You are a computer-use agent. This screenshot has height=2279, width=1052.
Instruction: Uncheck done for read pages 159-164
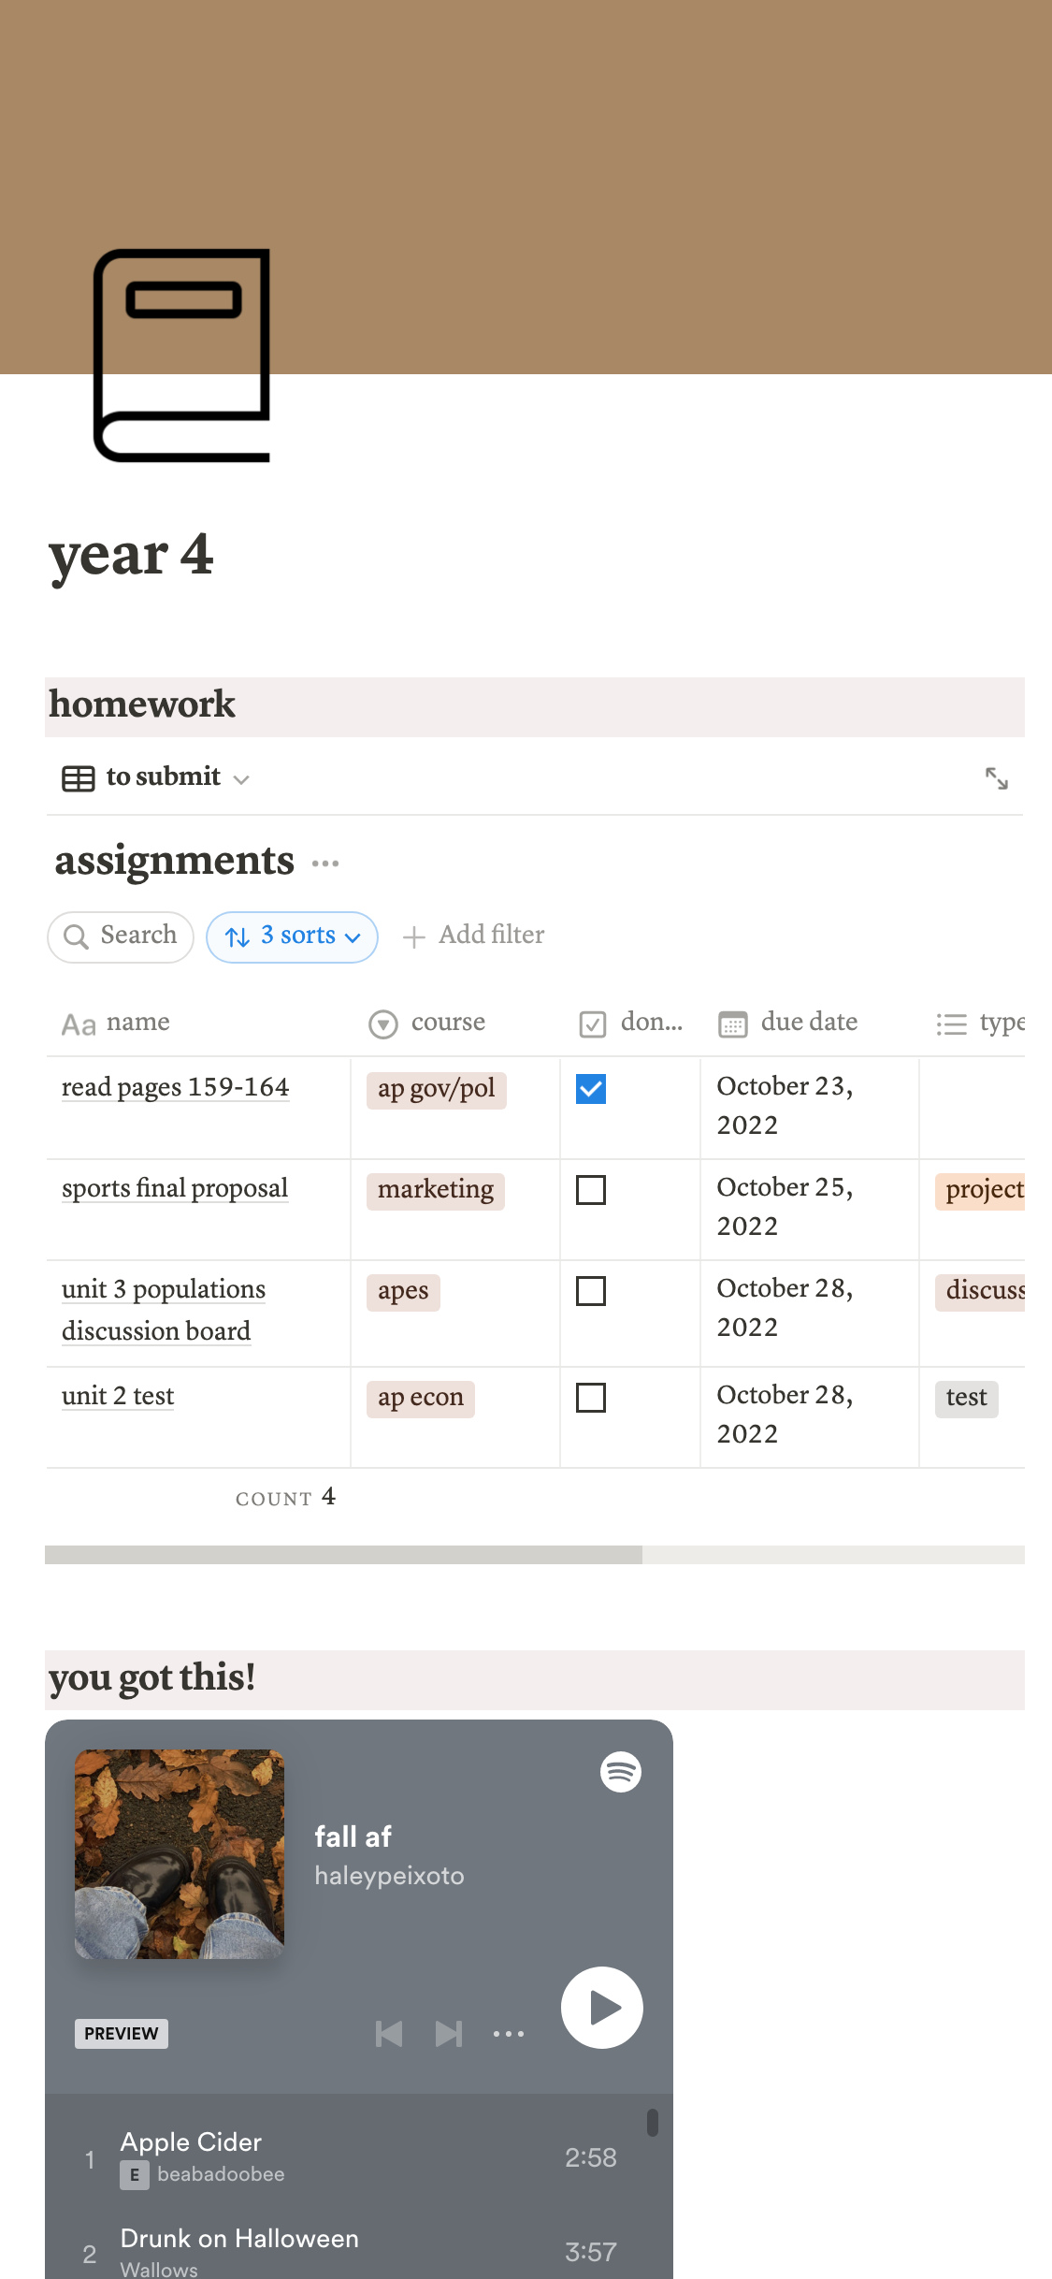pos(591,1089)
